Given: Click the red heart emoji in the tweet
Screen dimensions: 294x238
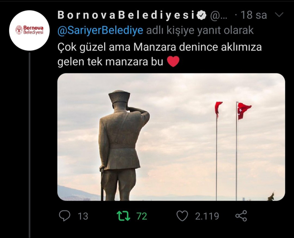Looking at the screenshot, I should click(173, 62).
